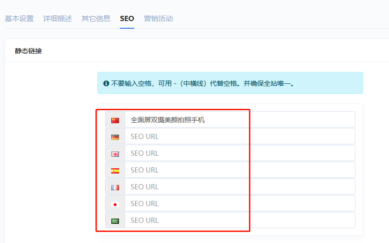Click the China flag icon

click(115, 120)
